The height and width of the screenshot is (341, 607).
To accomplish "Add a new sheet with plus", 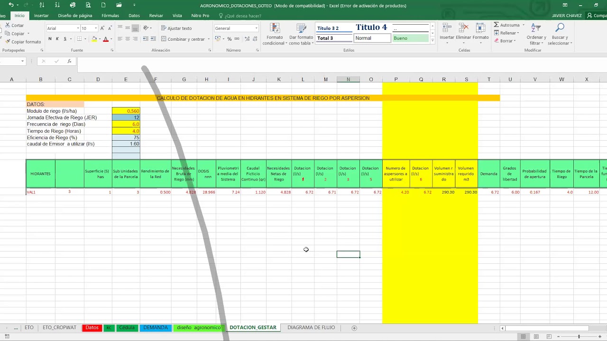I will 354,328.
